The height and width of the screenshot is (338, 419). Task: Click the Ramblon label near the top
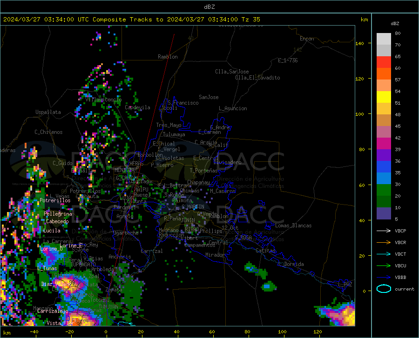coord(168,57)
